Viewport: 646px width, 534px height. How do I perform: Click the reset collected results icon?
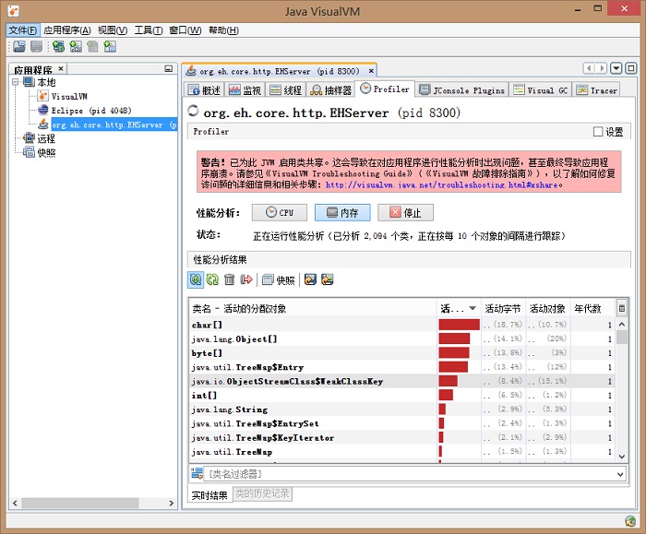[x=246, y=280]
